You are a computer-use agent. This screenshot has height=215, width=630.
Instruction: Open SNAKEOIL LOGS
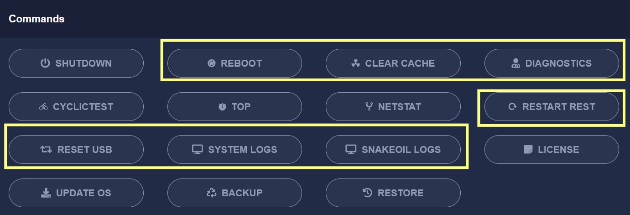(x=393, y=150)
